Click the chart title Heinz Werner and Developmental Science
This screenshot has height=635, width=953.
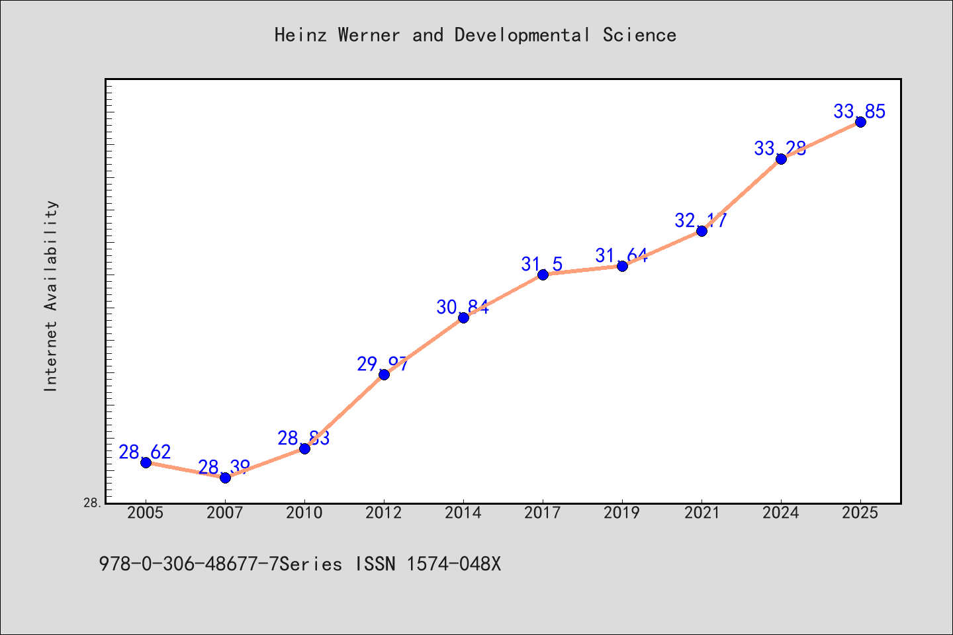point(475,35)
